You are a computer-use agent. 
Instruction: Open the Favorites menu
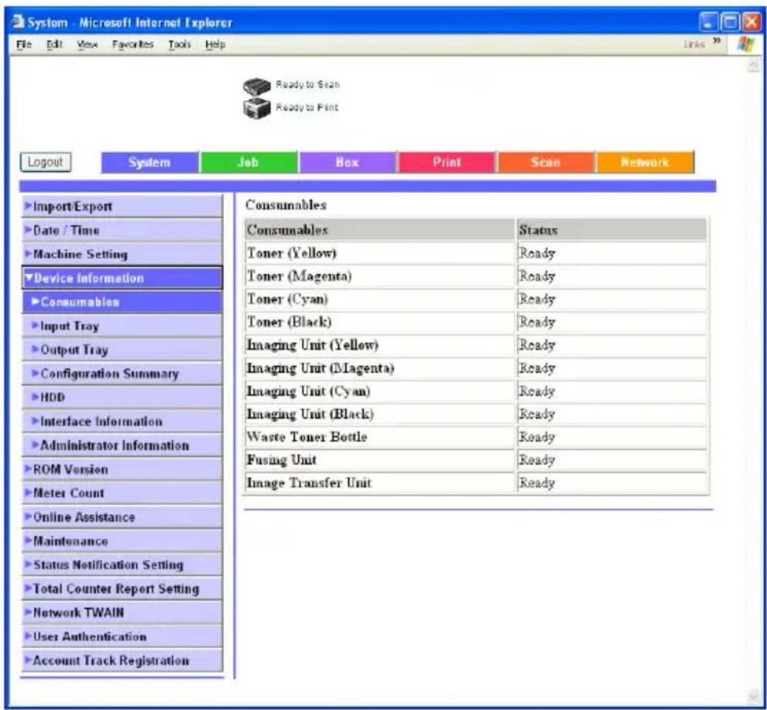(133, 45)
